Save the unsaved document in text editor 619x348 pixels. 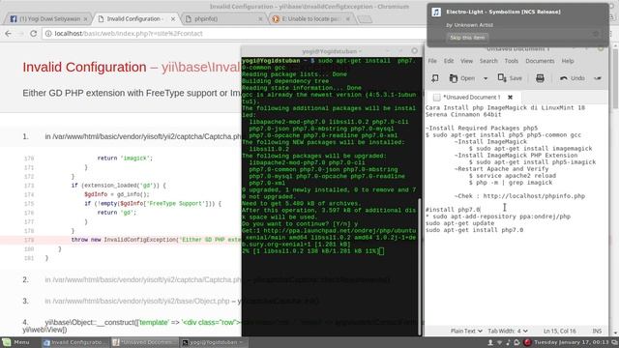pyautogui.click(x=510, y=78)
